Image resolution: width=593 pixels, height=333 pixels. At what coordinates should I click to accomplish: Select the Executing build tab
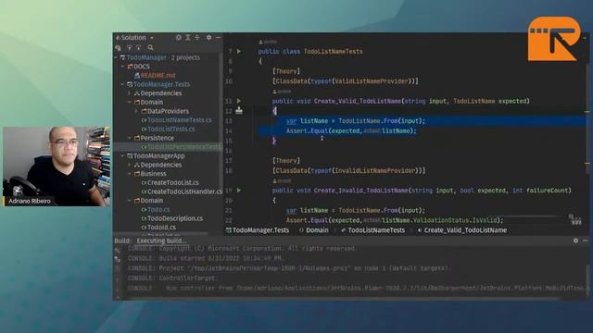161,240
